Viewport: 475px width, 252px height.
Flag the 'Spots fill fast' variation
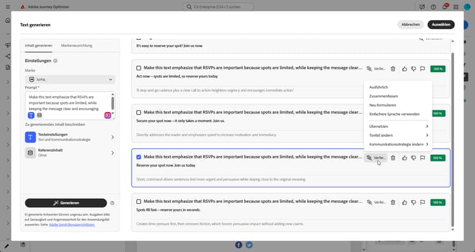click(422, 203)
